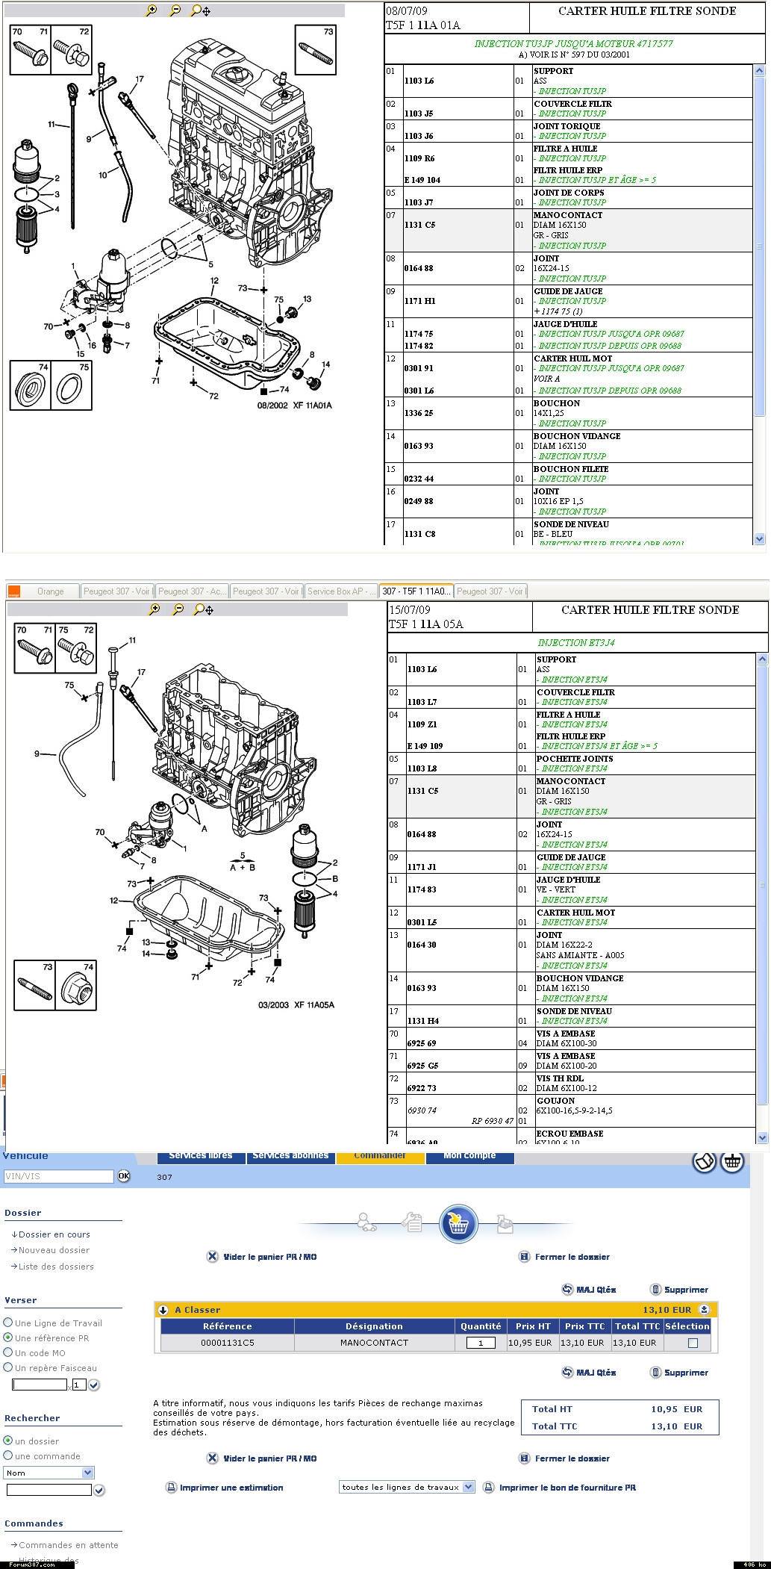This screenshot has height=1569, width=771.
Task: Click part number 0301 L5 in 05A list
Action: pyautogui.click(x=422, y=922)
